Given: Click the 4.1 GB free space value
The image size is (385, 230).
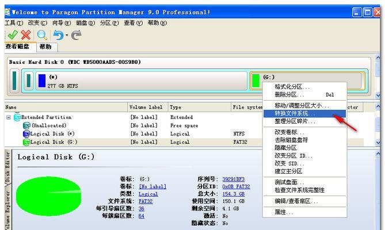Looking at the screenshot, I should point(231,209).
